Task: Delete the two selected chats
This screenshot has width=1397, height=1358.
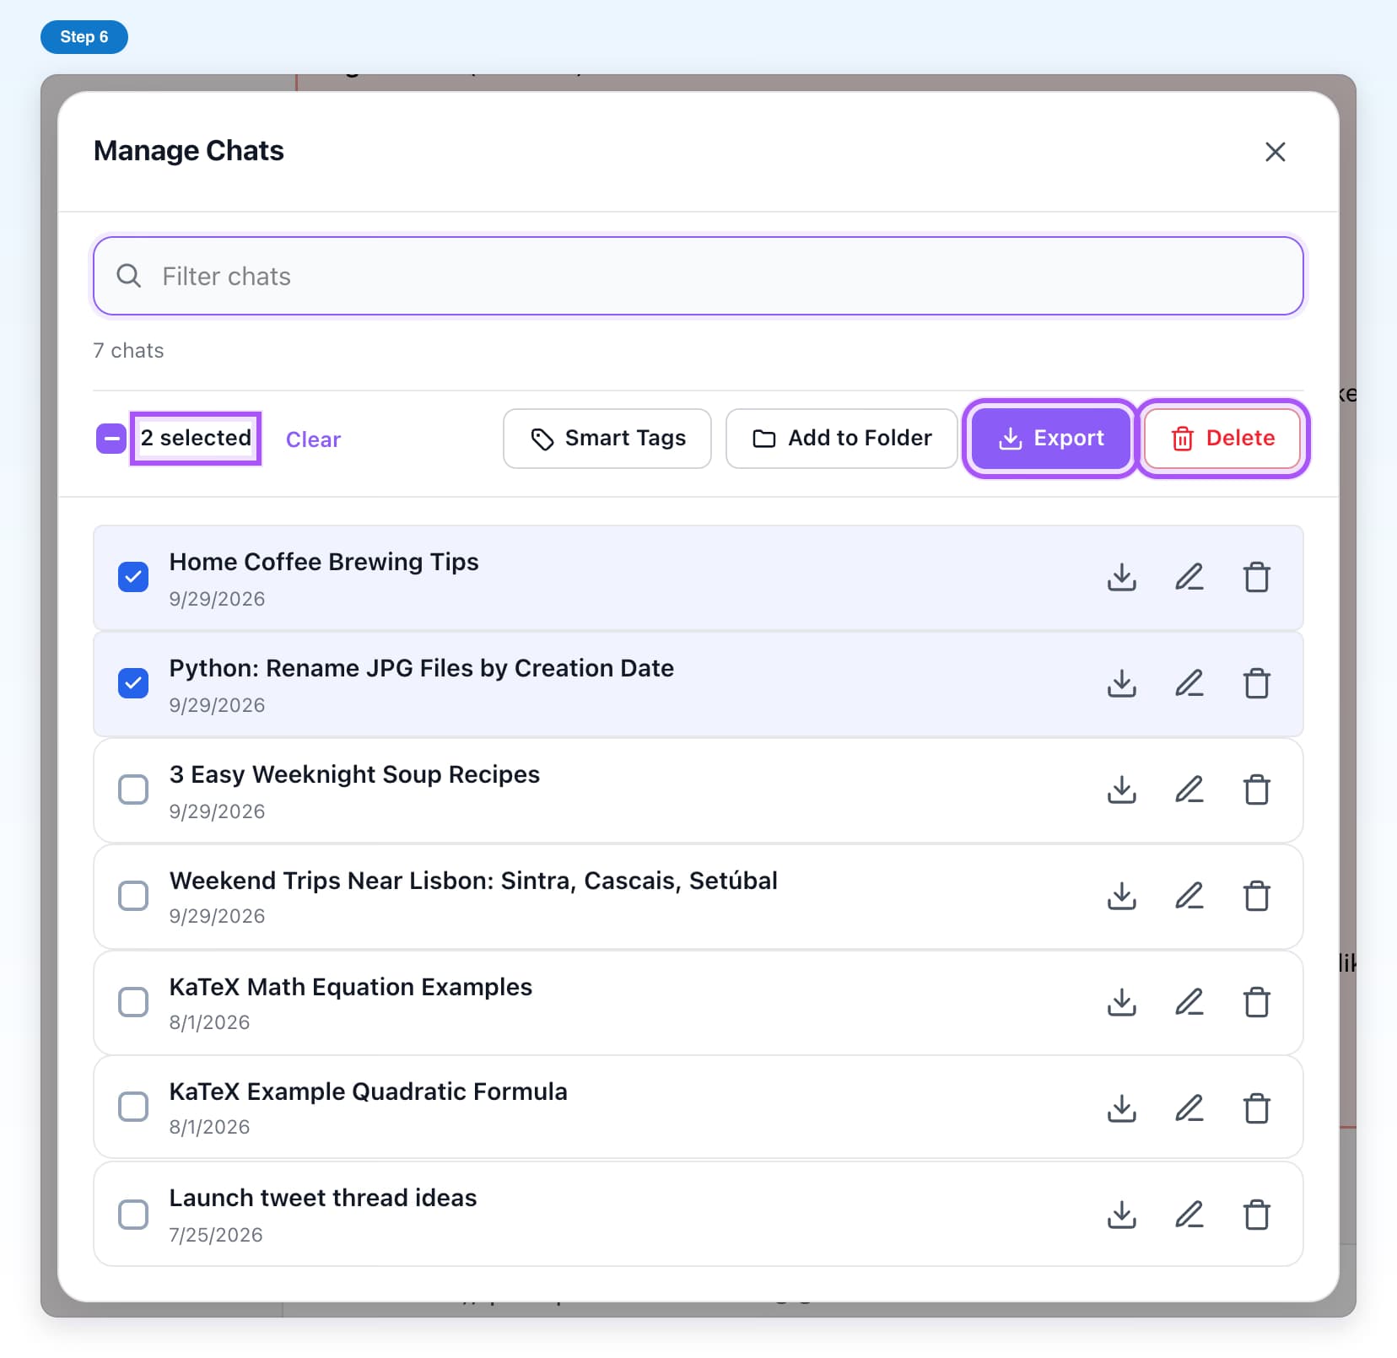Action: (x=1222, y=439)
